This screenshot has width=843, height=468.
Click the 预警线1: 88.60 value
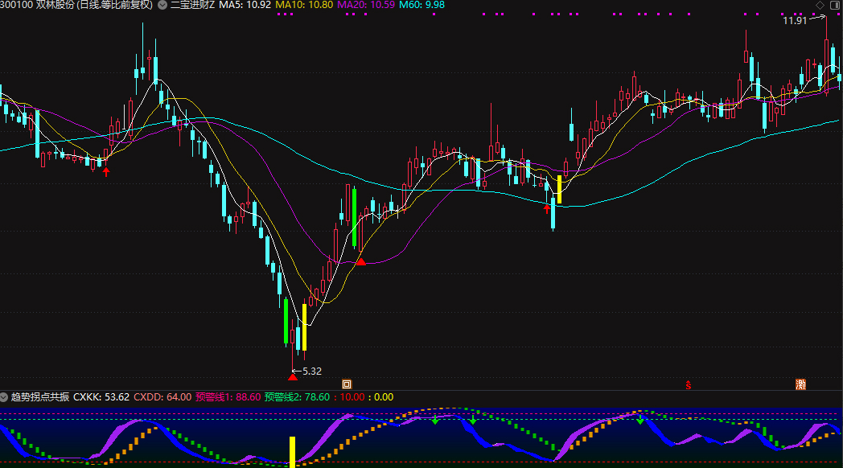pos(228,397)
